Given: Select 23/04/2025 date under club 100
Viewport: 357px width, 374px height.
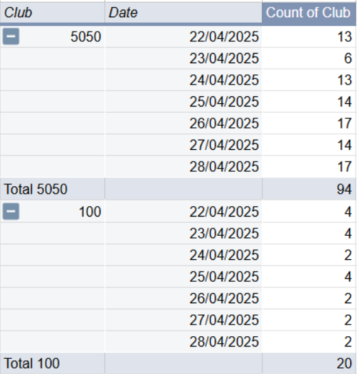Looking at the screenshot, I should (x=183, y=233).
